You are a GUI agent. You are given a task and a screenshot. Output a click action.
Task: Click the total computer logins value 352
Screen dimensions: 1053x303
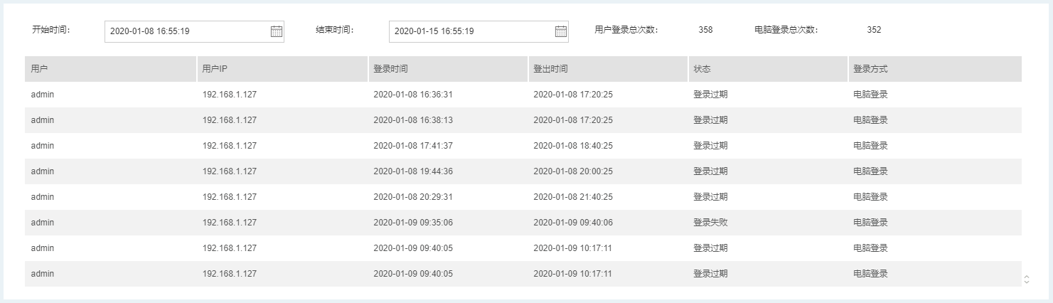click(x=874, y=31)
